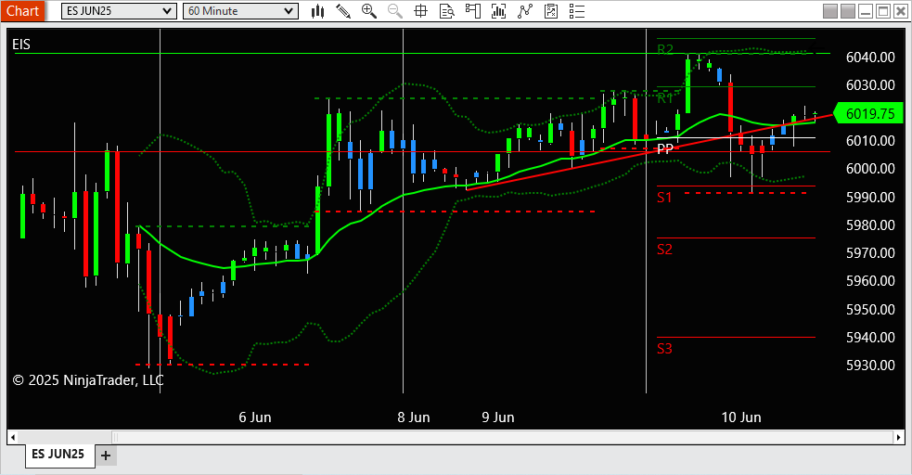Viewport: 912px width, 475px height.
Task: Close the chart window
Action: [x=901, y=11]
